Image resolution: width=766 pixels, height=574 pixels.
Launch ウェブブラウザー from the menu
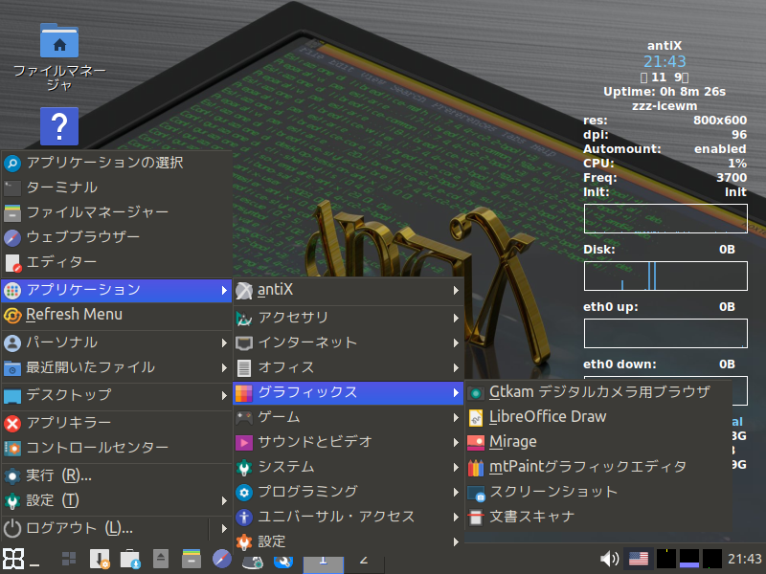pyautogui.click(x=116, y=237)
